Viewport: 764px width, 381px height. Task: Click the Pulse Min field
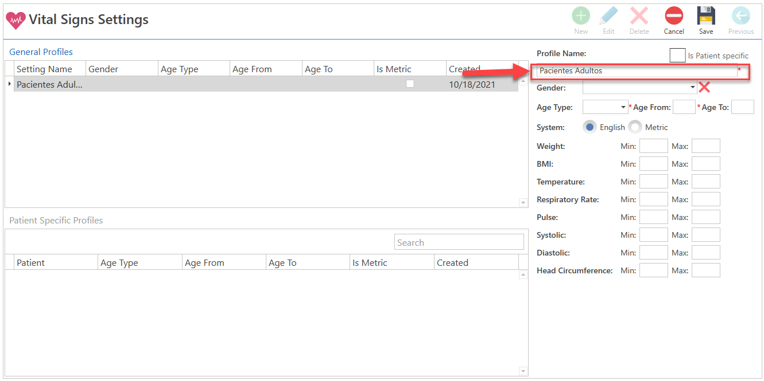[x=654, y=217]
